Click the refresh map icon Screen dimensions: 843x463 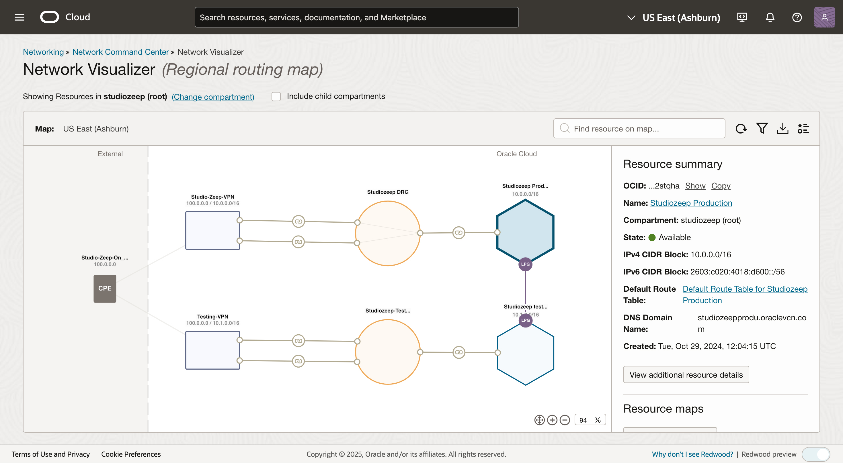tap(741, 129)
